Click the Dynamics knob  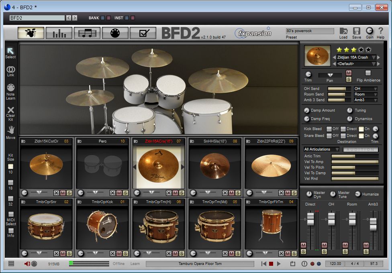point(349,119)
